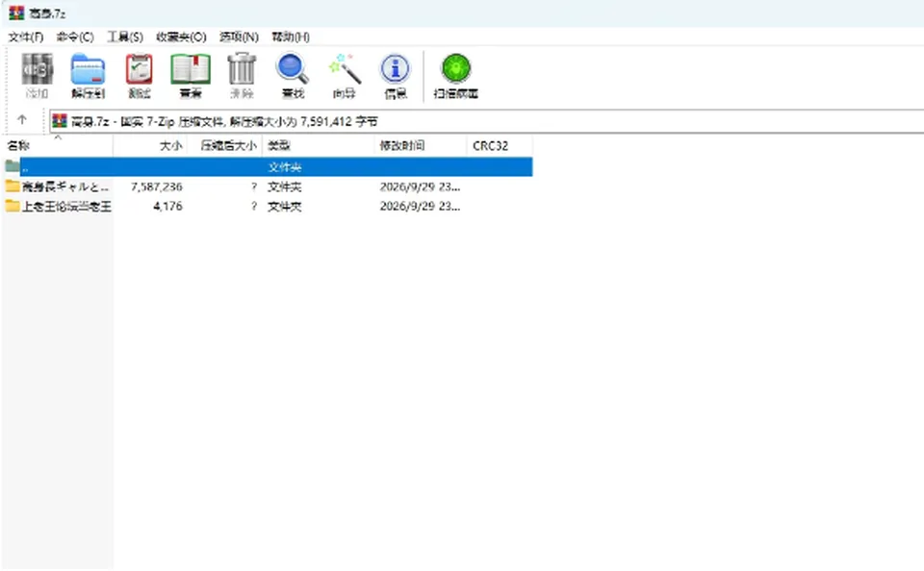Sort by the 名称 name column header
Image resolution: width=924 pixels, height=571 pixels.
57,145
